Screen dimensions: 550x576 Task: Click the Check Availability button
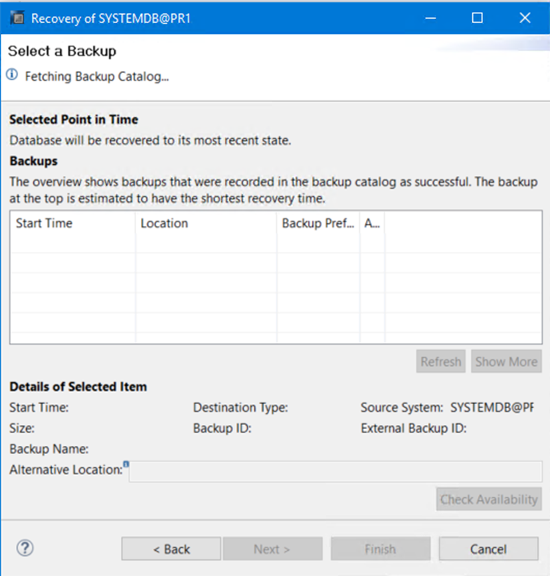(x=489, y=499)
